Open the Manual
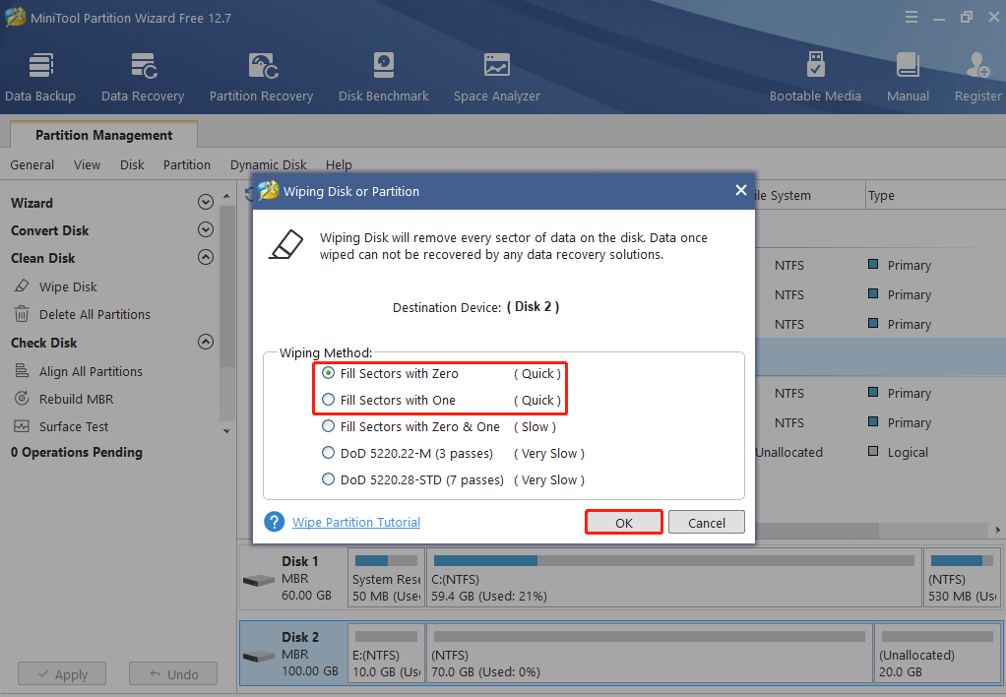Viewport: 1006px width, 697px height. coord(908,77)
